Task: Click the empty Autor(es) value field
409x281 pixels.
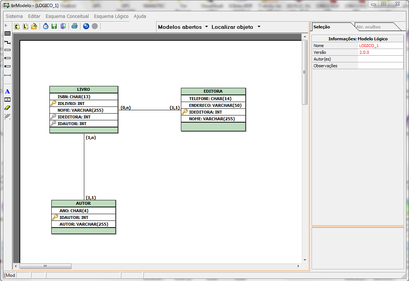Action: pos(381,59)
